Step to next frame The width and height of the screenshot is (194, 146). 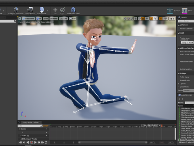pos(39,142)
